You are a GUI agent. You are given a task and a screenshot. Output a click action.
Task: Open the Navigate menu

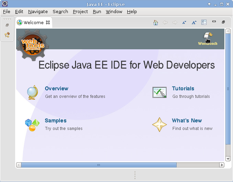[38, 12]
